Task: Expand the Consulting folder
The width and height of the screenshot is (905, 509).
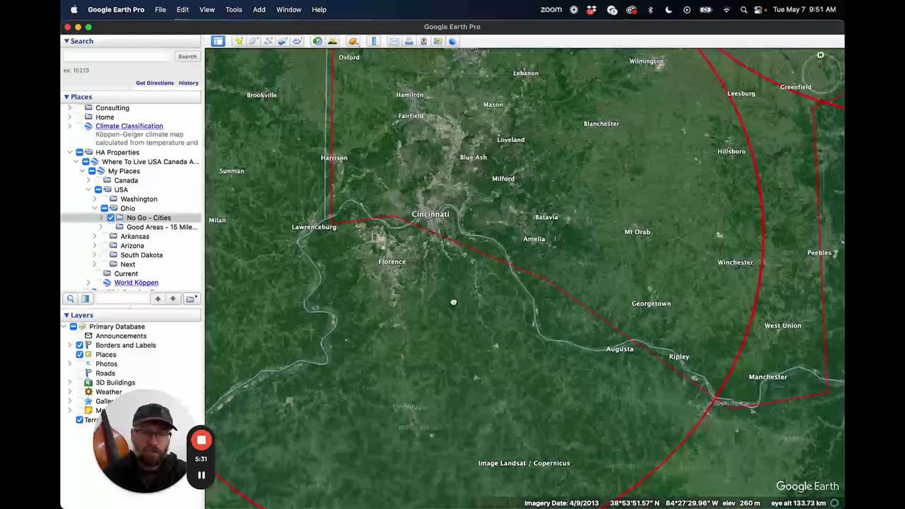Action: [x=69, y=107]
